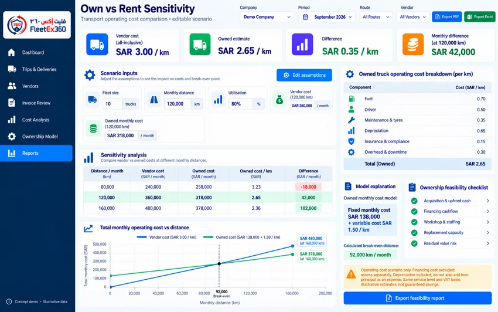Screen dimensions: 498x312
Task: Click the Reports bar chart icon
Action: (12, 153)
